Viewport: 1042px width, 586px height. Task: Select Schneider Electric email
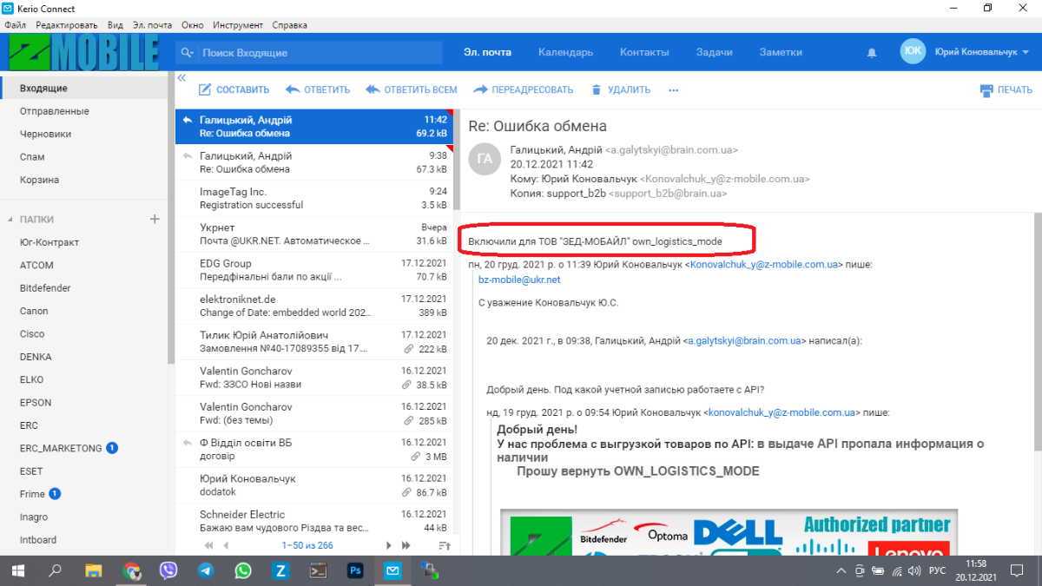point(313,521)
